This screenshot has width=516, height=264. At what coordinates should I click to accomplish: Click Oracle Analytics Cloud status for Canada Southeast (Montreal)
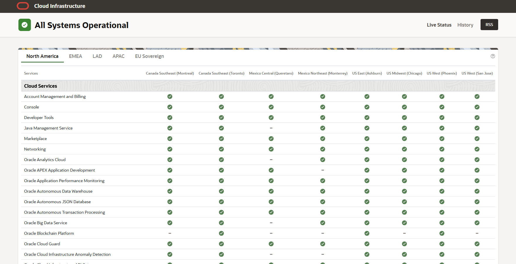pyautogui.click(x=170, y=160)
